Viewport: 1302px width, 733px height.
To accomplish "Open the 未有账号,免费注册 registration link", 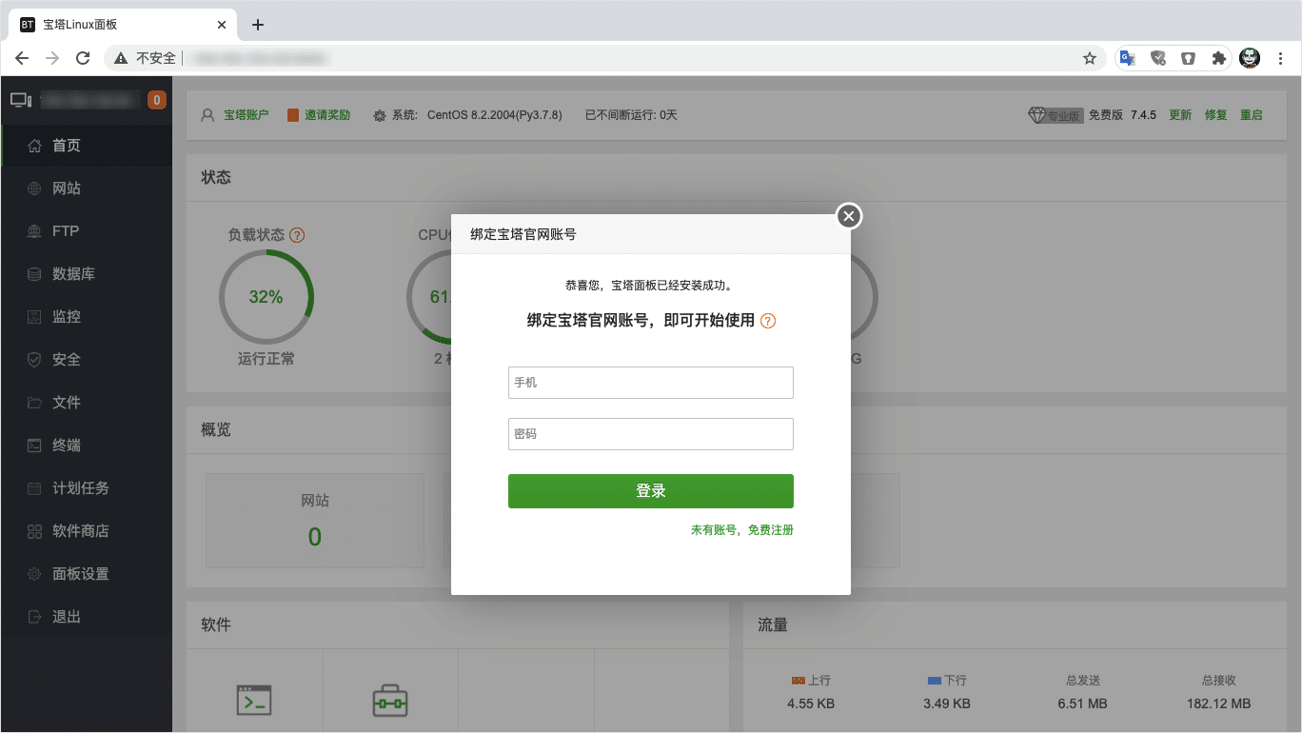I will (742, 530).
